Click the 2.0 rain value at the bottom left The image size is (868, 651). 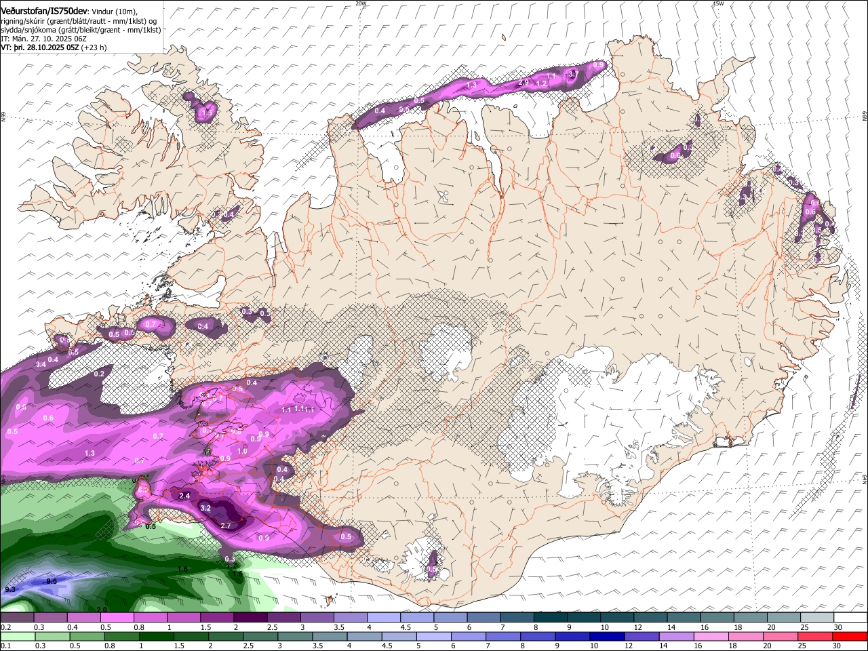click(x=102, y=610)
